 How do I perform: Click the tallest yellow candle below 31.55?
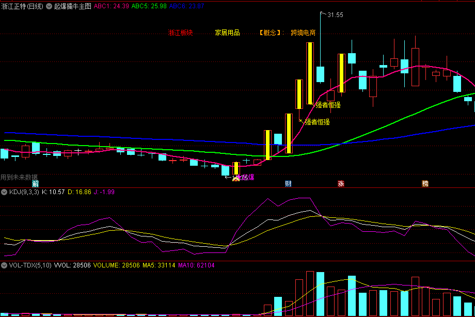tap(310, 73)
